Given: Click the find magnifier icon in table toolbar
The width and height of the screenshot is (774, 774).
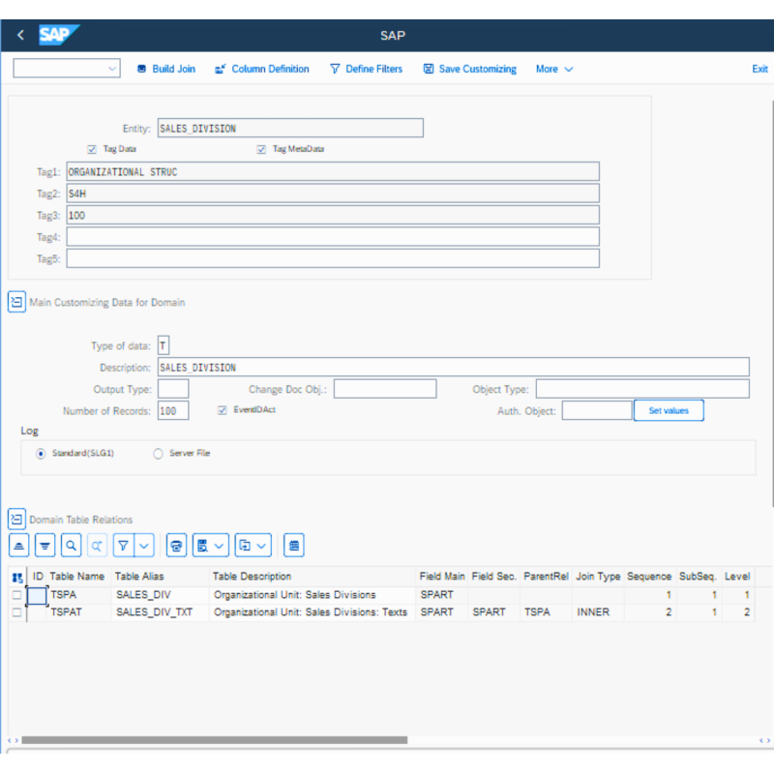Looking at the screenshot, I should click(71, 546).
